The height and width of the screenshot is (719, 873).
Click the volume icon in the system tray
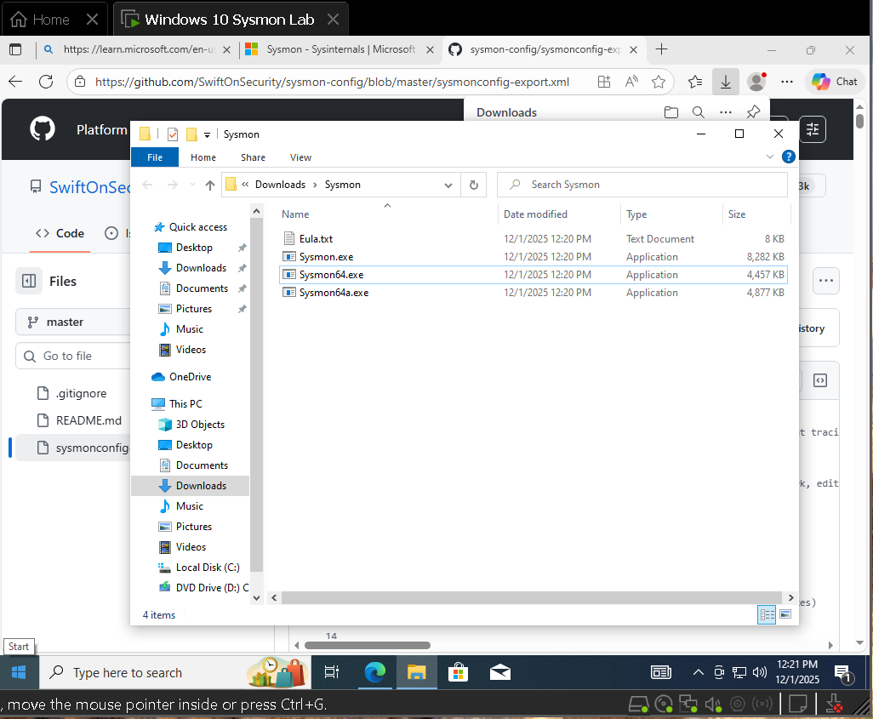click(760, 671)
